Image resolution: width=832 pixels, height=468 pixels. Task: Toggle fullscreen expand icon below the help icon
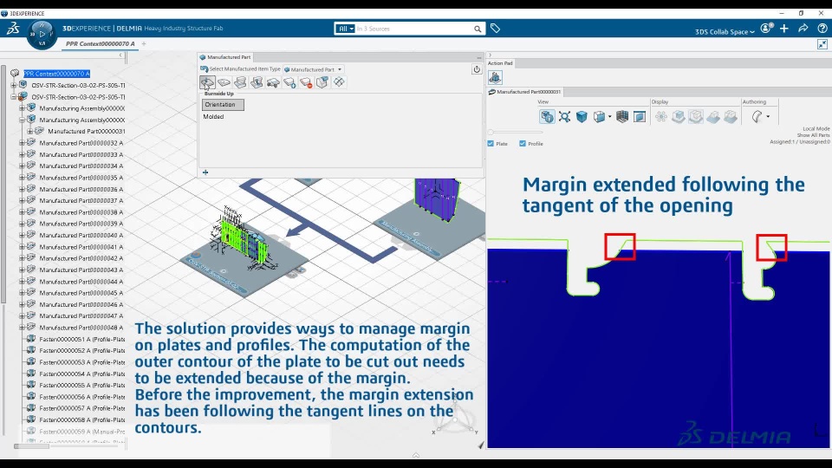822,44
